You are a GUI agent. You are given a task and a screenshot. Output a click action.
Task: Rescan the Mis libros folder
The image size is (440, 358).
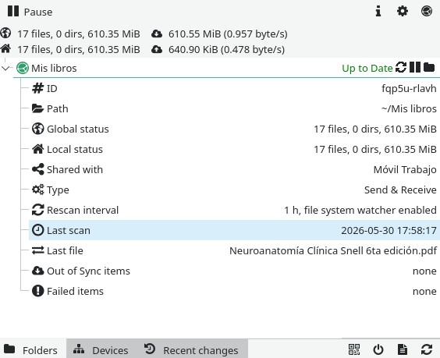tap(401, 68)
